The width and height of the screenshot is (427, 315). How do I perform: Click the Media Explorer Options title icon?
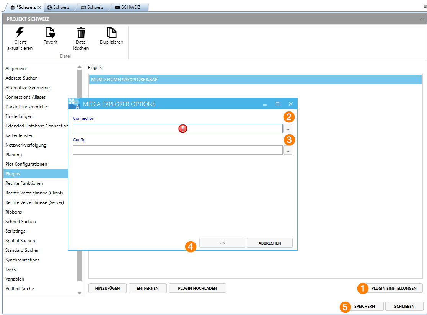[74, 104]
